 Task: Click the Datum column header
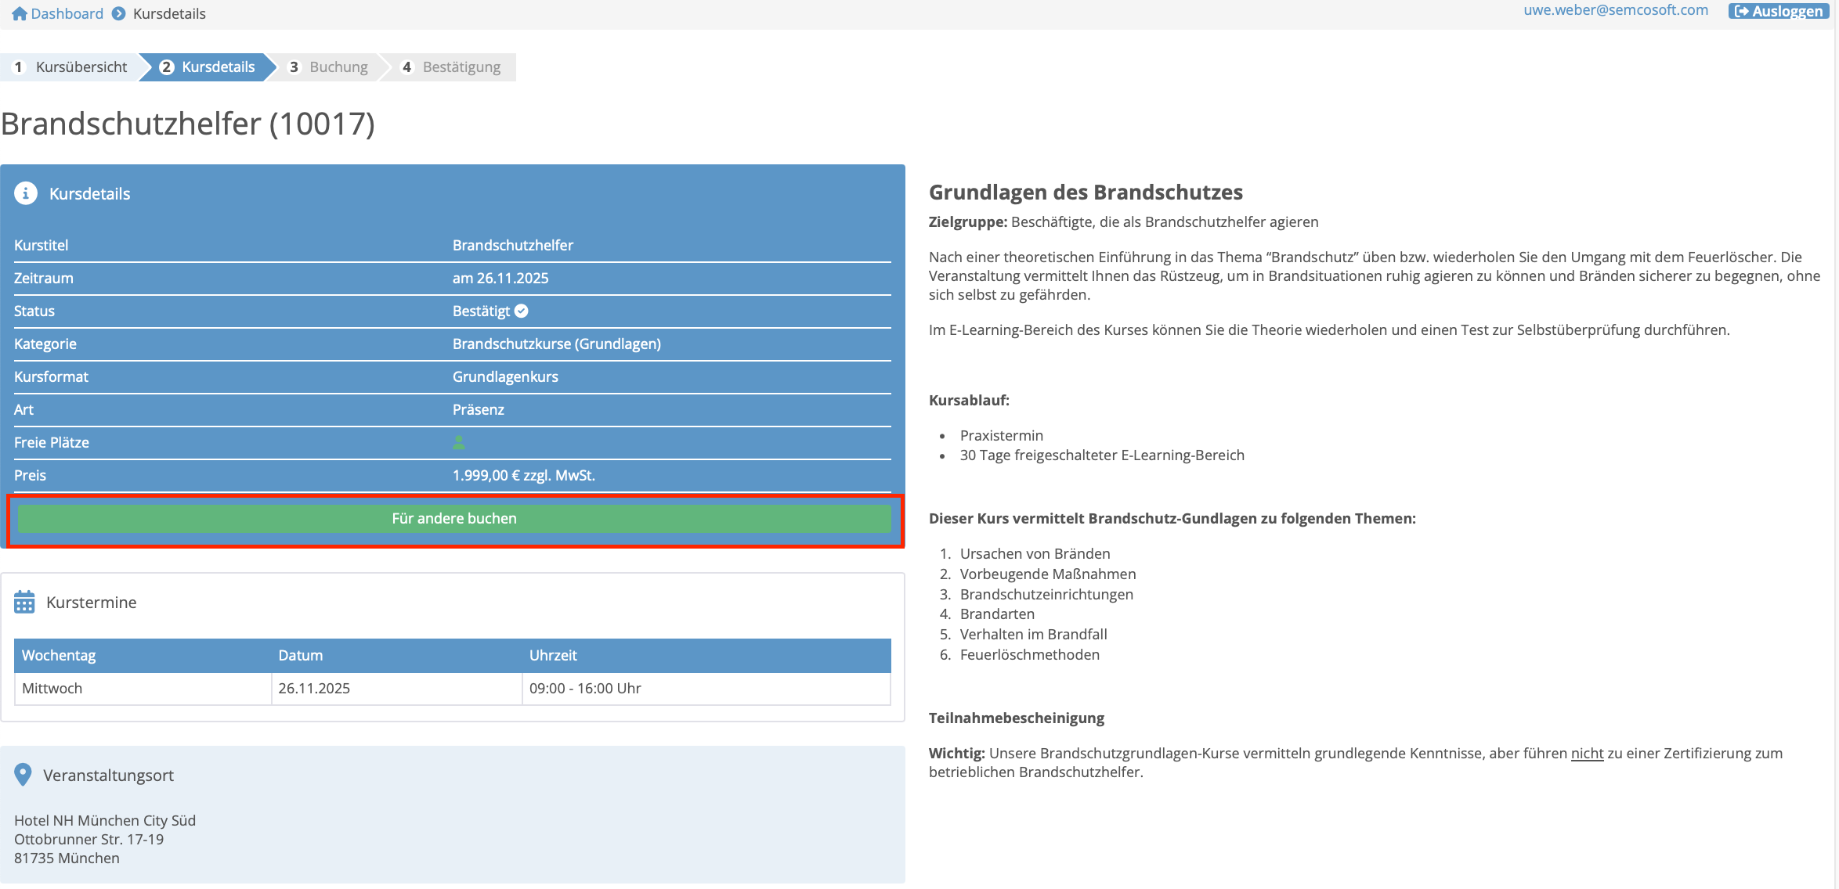click(301, 655)
